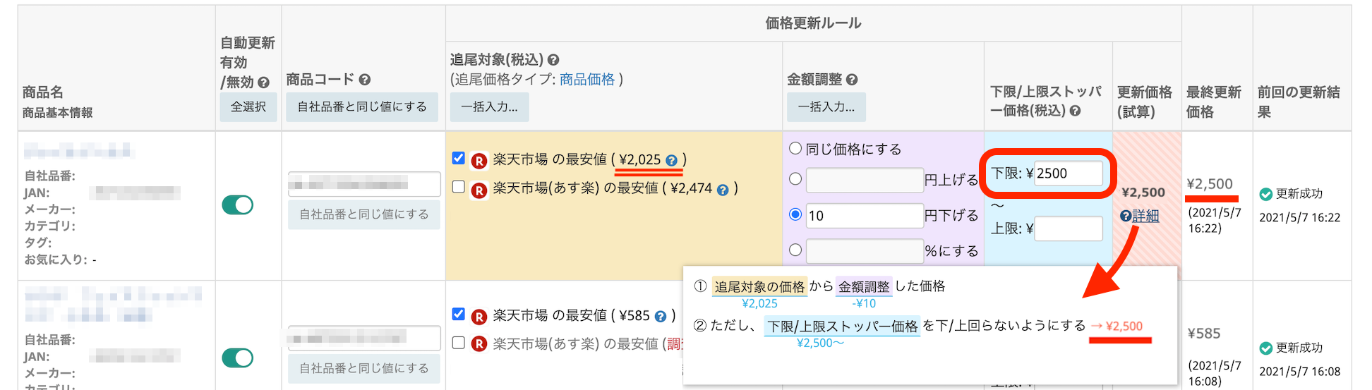The width and height of the screenshot is (1372, 390).
Task: Open 一括入力 button under 追尾対象
Action: coord(488,106)
